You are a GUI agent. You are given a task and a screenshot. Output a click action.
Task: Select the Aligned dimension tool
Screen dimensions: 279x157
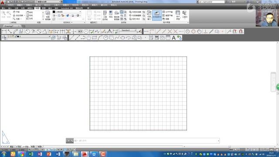point(10,32)
